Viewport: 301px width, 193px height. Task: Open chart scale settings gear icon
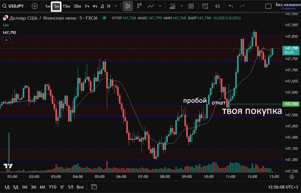292,177
